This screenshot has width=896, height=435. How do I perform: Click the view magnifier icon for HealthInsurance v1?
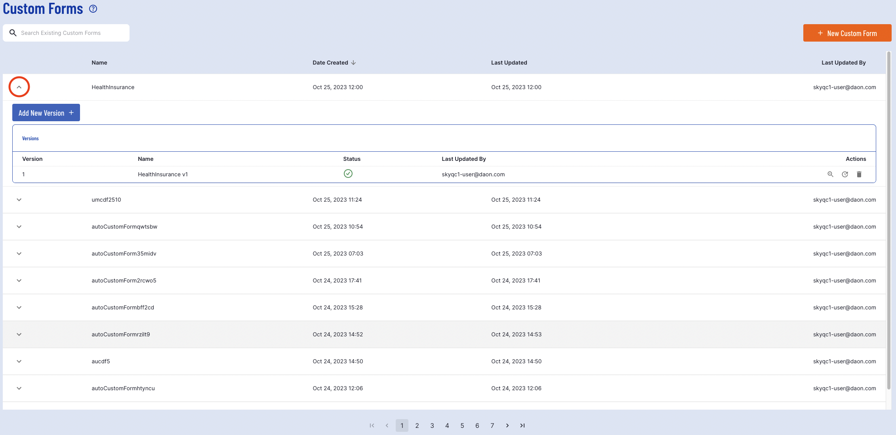(x=830, y=174)
